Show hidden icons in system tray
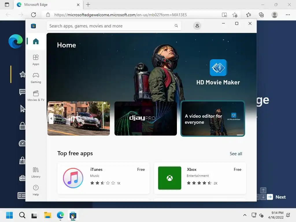 tap(245, 215)
